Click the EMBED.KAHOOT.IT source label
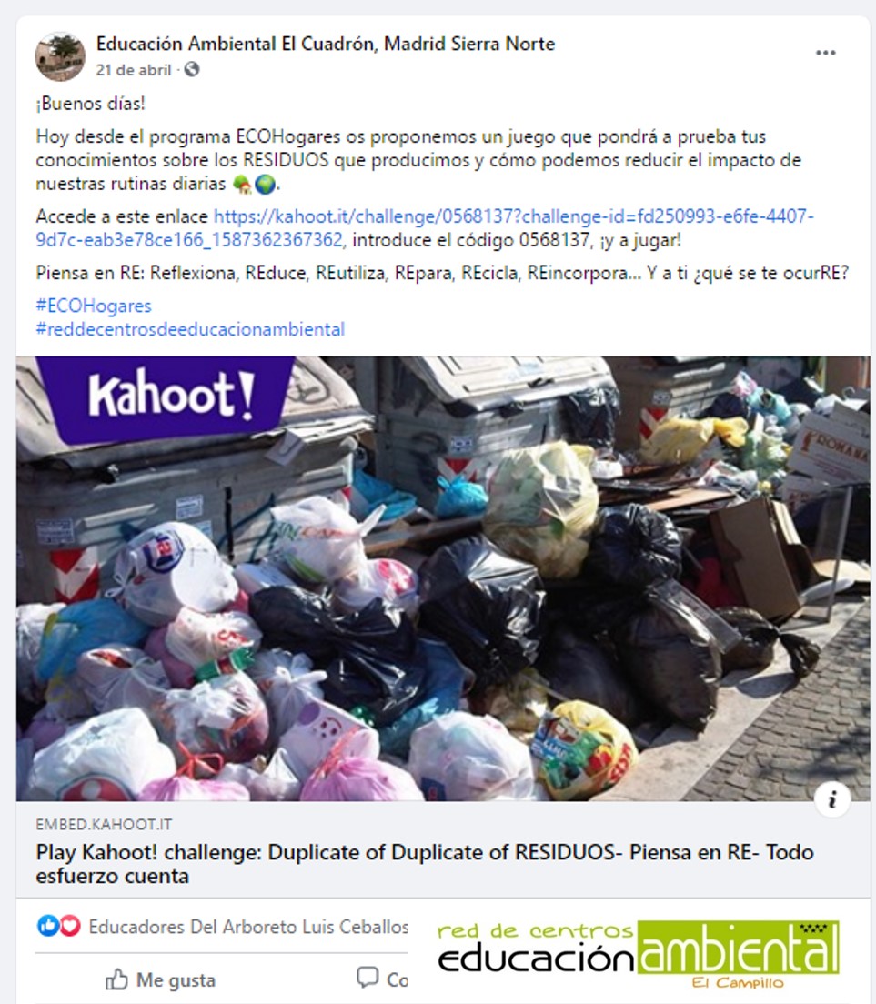Screen dimensions: 876x1004 tap(104, 824)
